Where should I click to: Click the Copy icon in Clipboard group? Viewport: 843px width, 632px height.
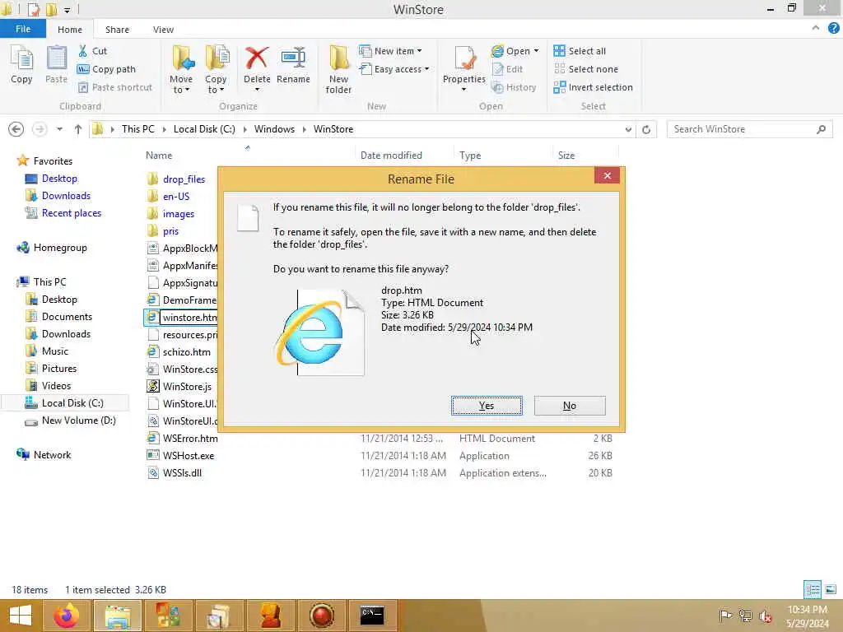pyautogui.click(x=21, y=64)
